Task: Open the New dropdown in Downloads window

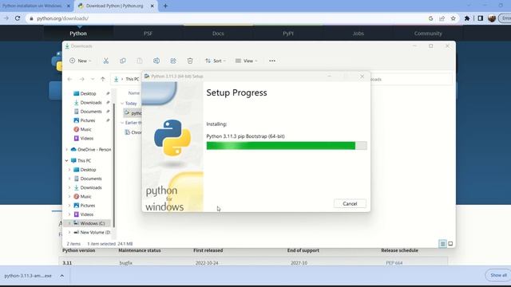Action: 81,61
